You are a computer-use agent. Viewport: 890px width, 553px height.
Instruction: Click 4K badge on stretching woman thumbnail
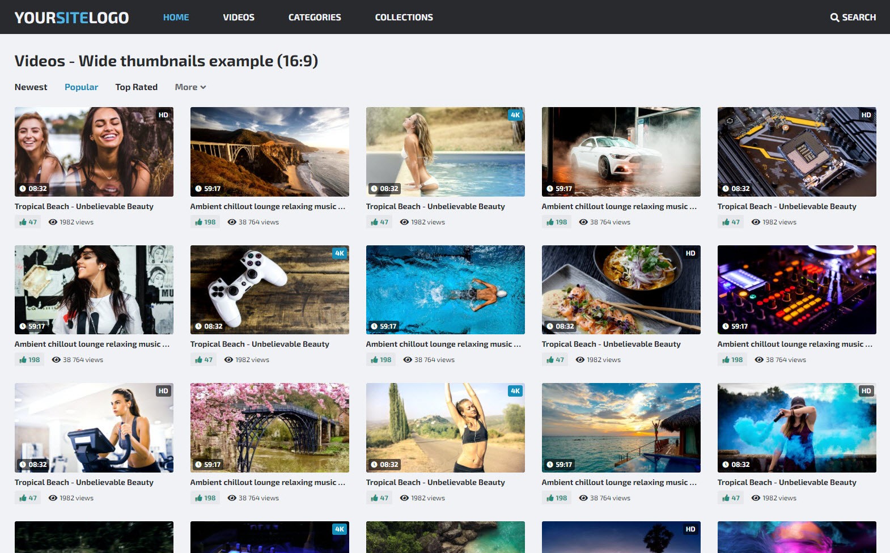click(515, 391)
